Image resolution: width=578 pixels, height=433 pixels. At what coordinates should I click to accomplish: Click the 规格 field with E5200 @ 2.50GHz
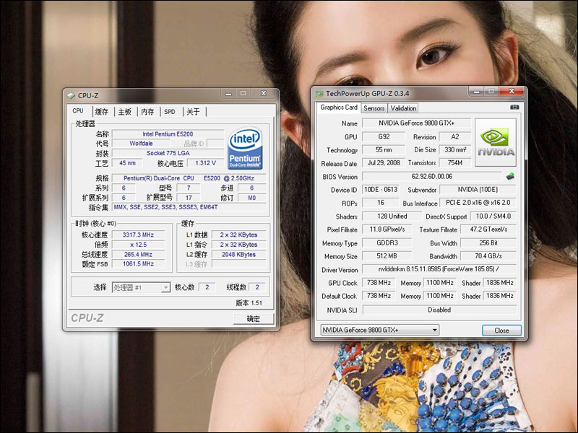click(189, 178)
